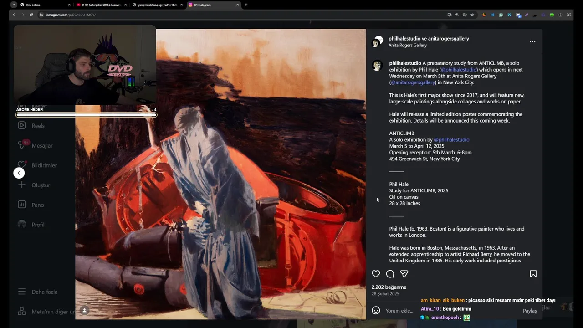Close the Yeni Sekme tab

tap(69, 5)
